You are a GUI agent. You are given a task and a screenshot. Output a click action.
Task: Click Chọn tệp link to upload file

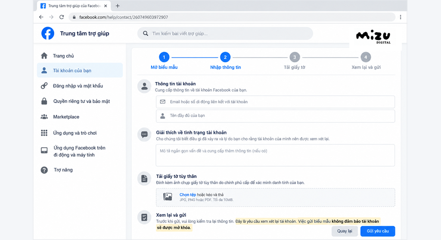188,194
